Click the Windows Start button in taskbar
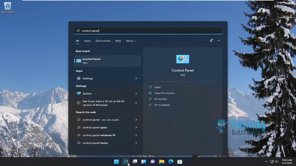 coord(116,162)
